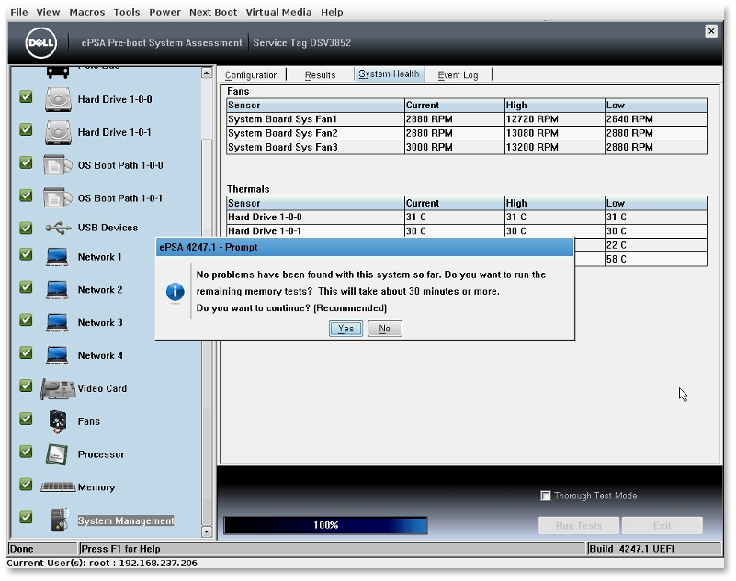Click Yes to continue memory tests
Image resolution: width=736 pixels, height=581 pixels.
click(345, 329)
